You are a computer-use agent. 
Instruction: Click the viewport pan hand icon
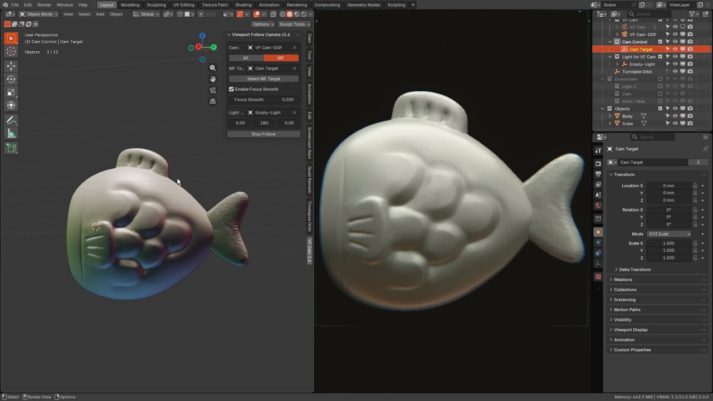213,79
